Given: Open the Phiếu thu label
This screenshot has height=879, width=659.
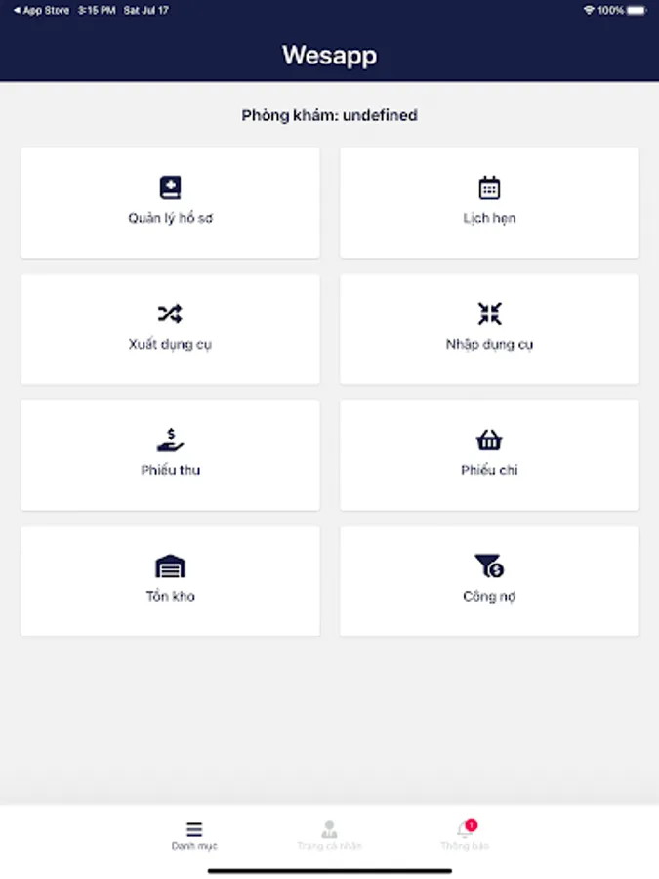Looking at the screenshot, I should [170, 470].
